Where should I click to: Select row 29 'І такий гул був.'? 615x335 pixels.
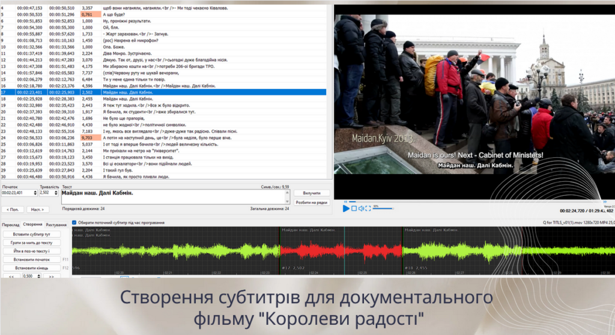tap(163, 171)
